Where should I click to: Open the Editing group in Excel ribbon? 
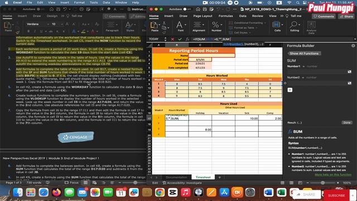[295, 26]
